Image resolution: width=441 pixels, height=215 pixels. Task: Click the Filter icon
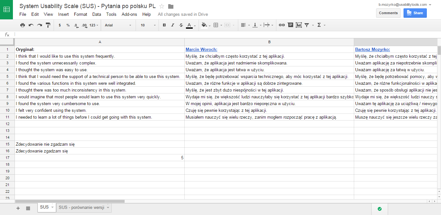307,25
